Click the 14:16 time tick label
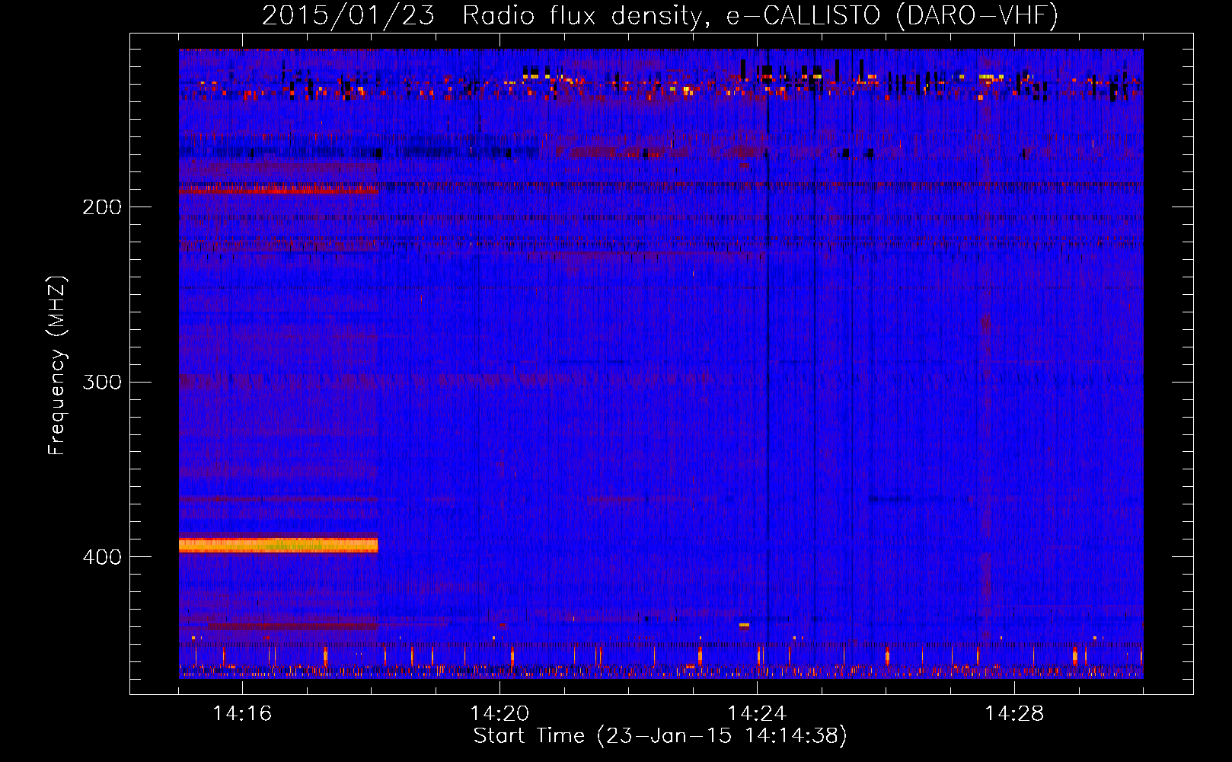 click(242, 713)
